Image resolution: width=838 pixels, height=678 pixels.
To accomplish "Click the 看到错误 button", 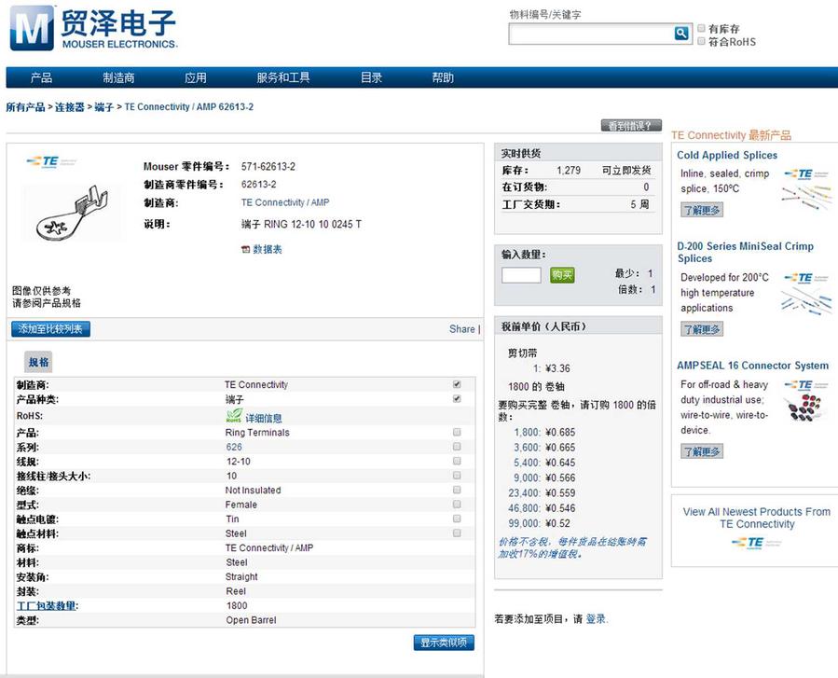I will pos(631,126).
